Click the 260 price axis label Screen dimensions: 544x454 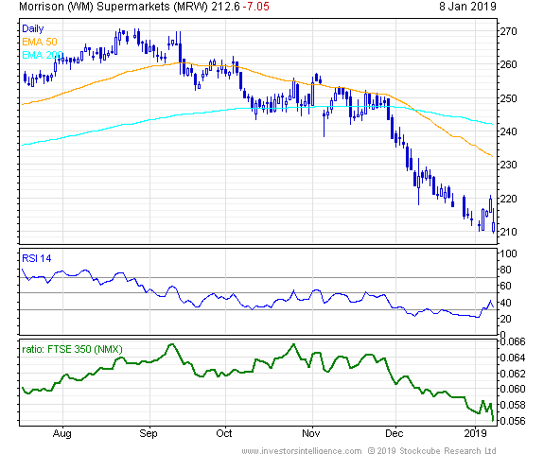(508, 64)
